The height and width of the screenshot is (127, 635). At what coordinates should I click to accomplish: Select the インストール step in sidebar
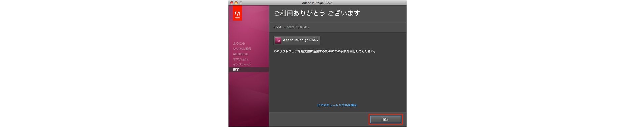point(242,64)
